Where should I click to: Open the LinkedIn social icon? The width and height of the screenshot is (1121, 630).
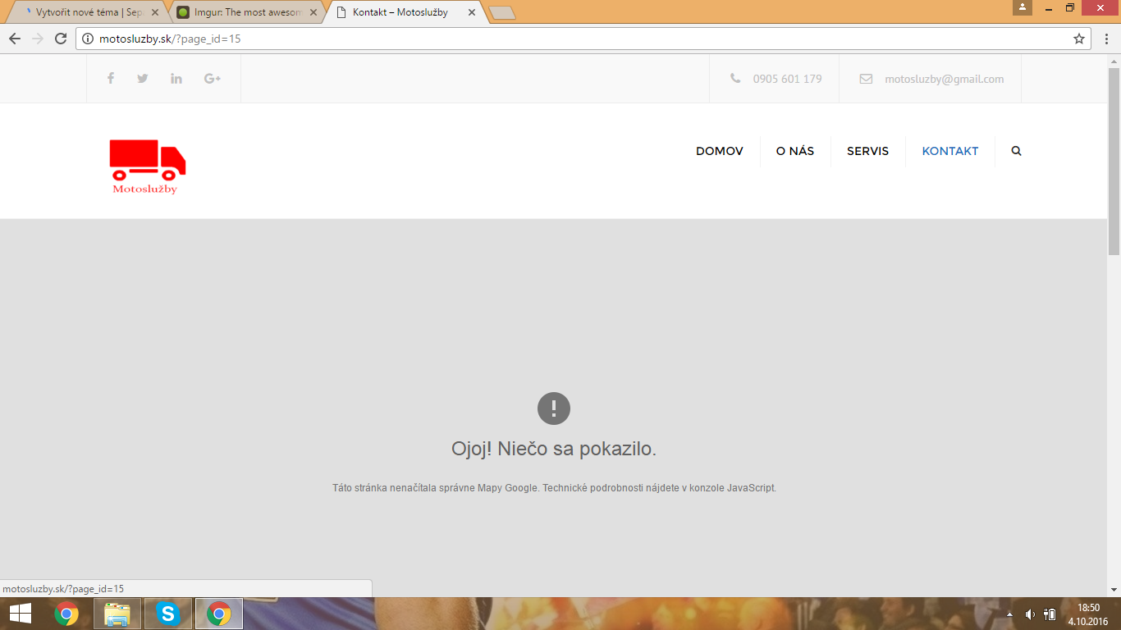point(176,79)
